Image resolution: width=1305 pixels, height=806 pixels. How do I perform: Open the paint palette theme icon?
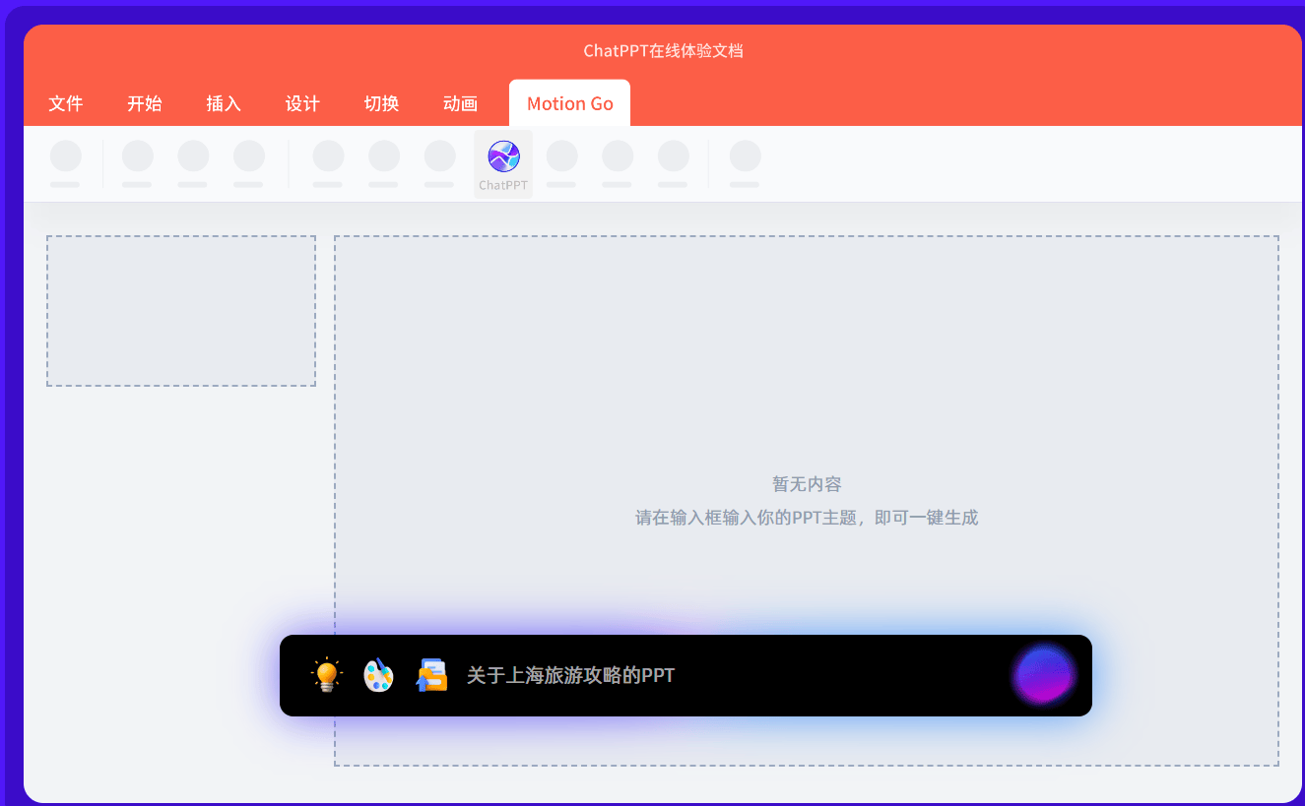click(x=378, y=675)
